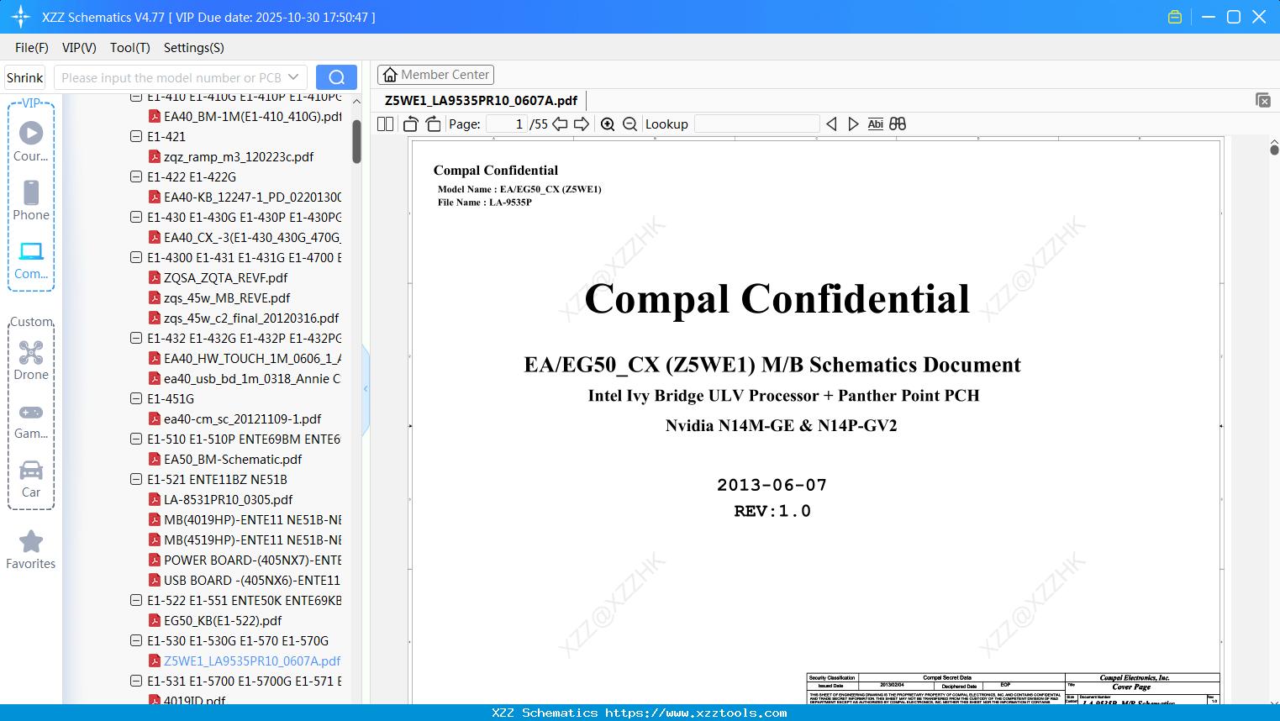
Task: Collapse the E1-422 E1-422G group
Action: tap(136, 176)
